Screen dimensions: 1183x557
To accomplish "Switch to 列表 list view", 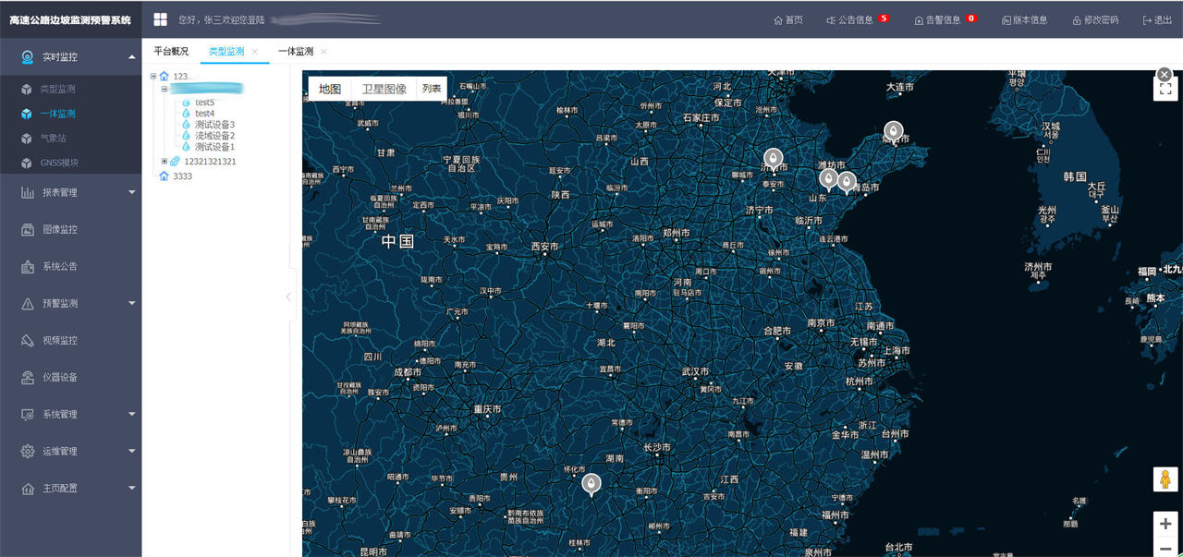I will pos(432,89).
